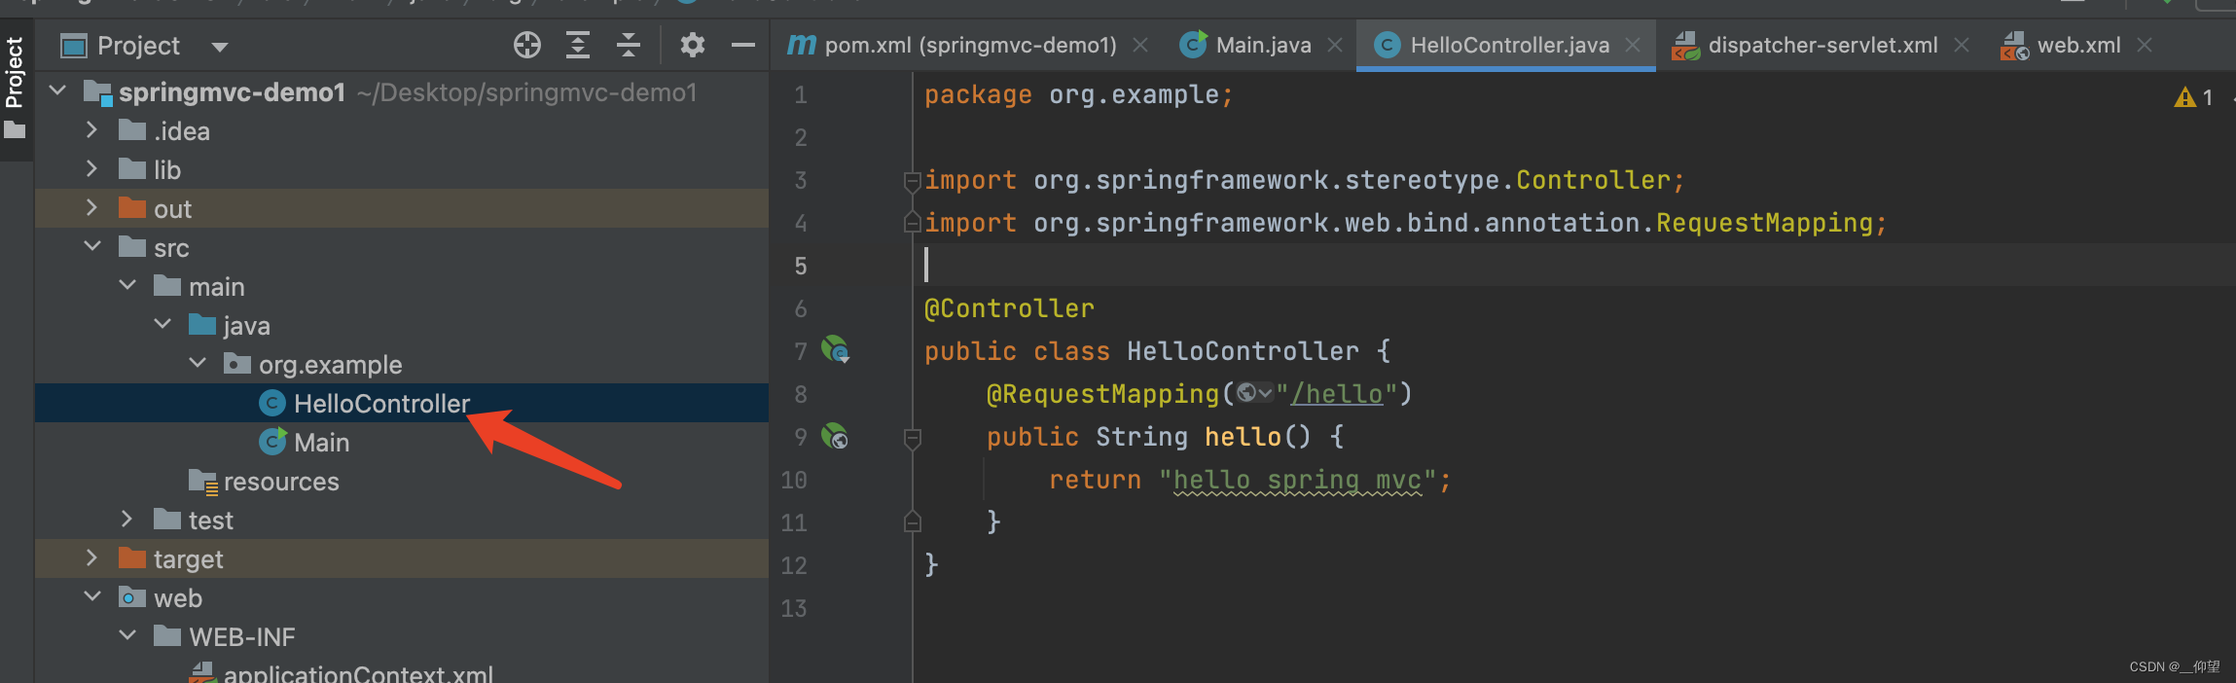Click the @Controller annotation on line 6
Image resolution: width=2236 pixels, height=683 pixels.
[x=1009, y=308]
